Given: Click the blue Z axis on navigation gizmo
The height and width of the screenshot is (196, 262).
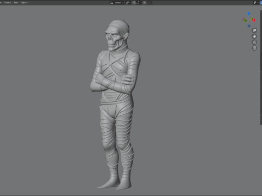Looking at the screenshot, I should [x=249, y=14].
